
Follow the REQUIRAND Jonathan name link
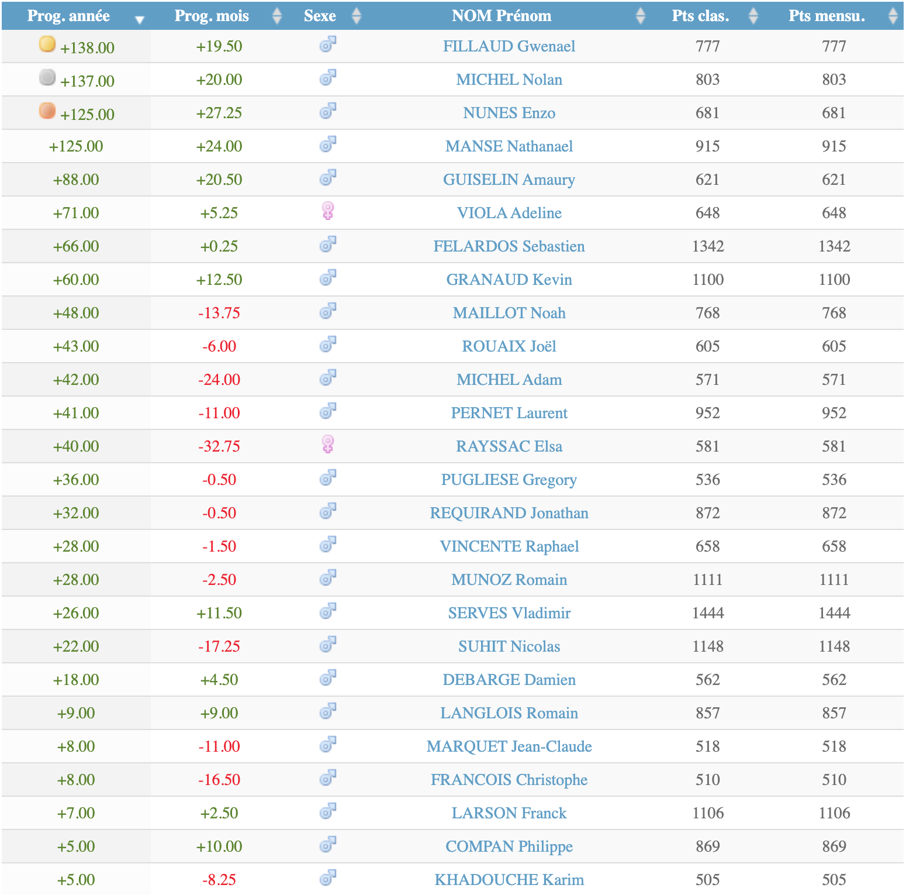[509, 514]
